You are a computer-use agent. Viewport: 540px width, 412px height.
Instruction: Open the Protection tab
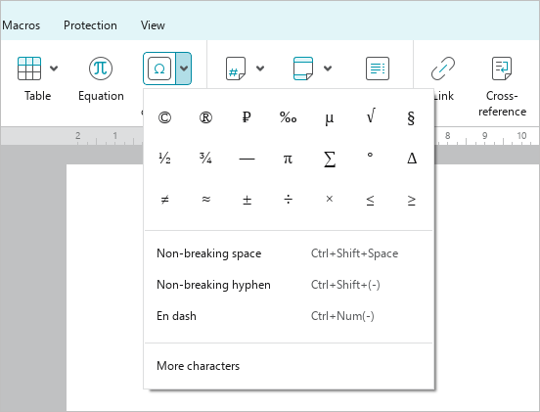pyautogui.click(x=90, y=25)
